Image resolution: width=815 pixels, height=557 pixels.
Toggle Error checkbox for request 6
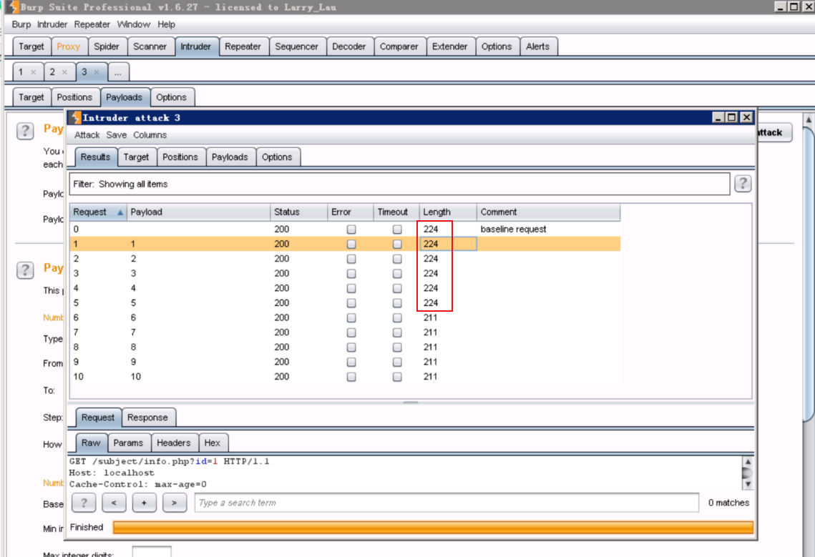(351, 317)
